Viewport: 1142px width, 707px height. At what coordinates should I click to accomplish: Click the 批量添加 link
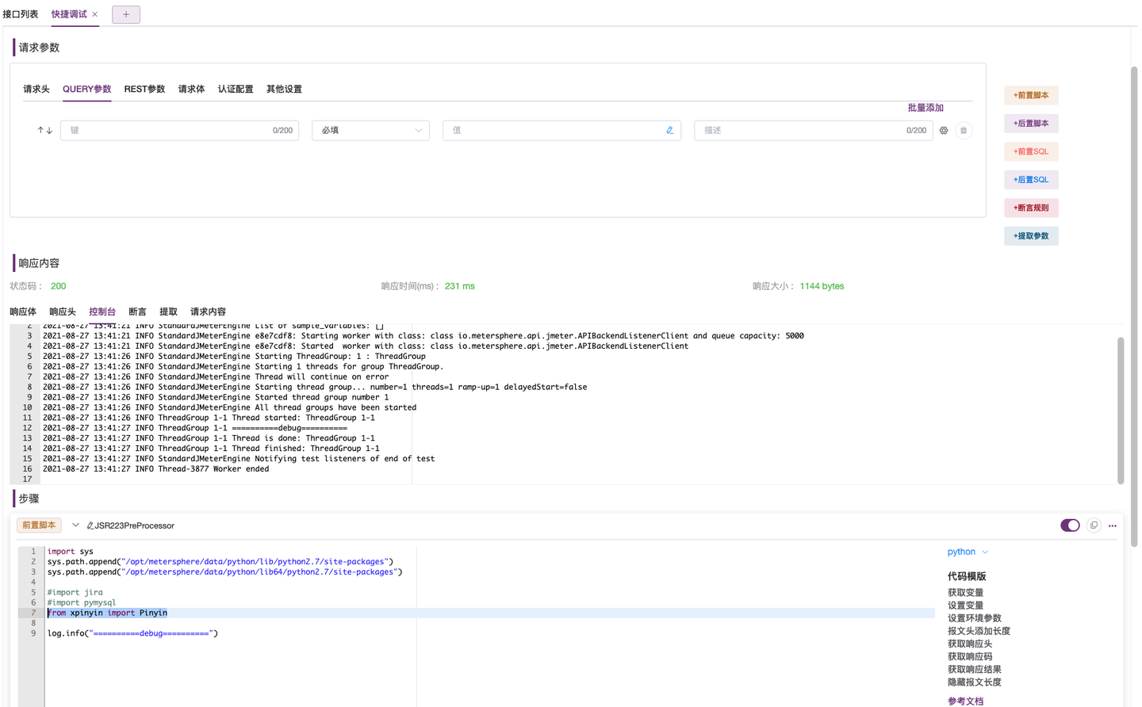tap(925, 106)
